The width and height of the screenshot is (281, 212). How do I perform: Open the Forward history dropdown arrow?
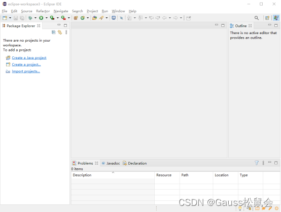(x=181, y=18)
